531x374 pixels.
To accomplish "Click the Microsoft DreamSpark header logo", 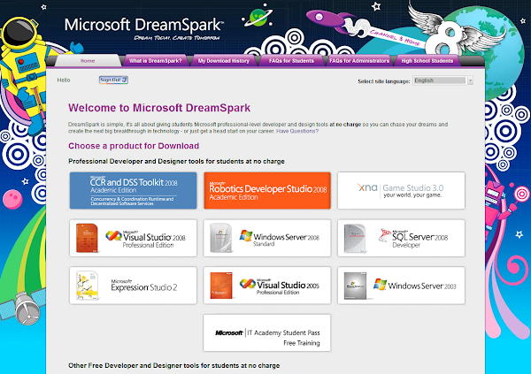I will pyautogui.click(x=144, y=28).
